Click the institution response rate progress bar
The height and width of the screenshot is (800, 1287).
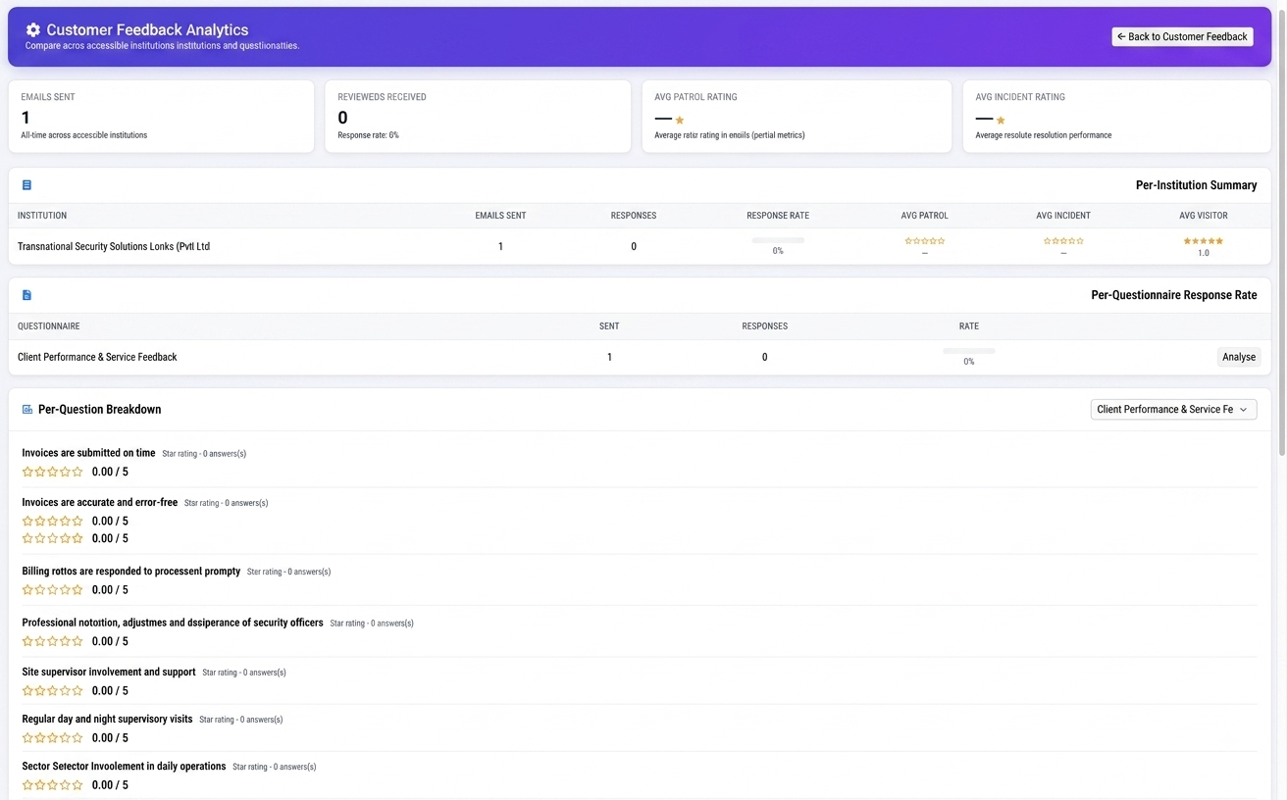[778, 240]
